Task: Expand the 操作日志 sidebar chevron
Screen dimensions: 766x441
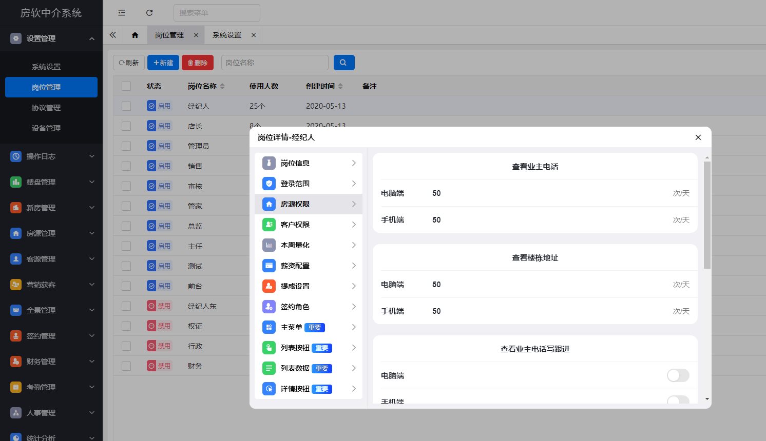Action: (92, 156)
